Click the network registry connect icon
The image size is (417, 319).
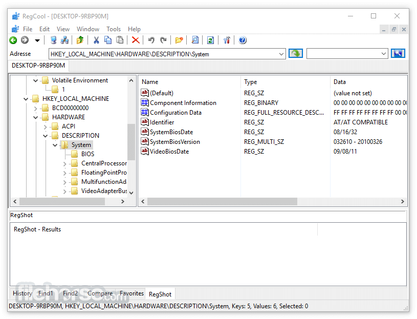[x=64, y=40]
